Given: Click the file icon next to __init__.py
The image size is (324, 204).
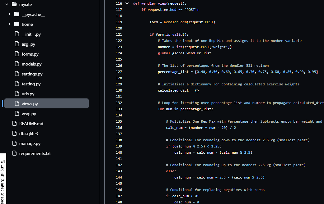Looking at the screenshot, I should (17, 34).
